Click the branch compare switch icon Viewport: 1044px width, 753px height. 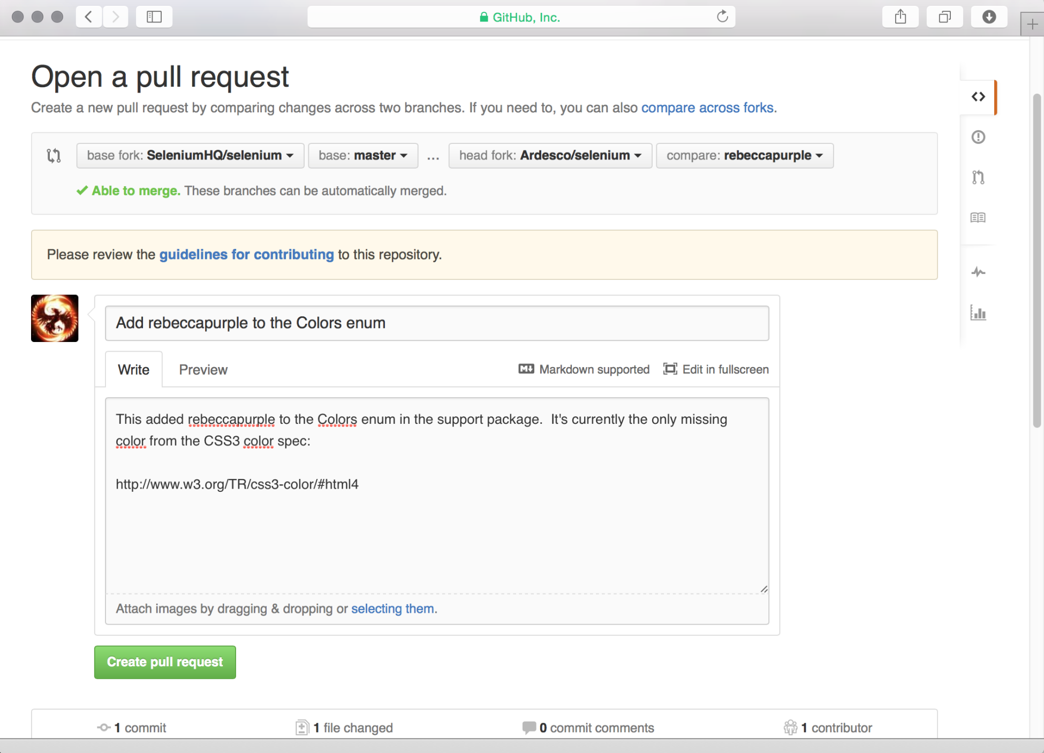coord(54,156)
